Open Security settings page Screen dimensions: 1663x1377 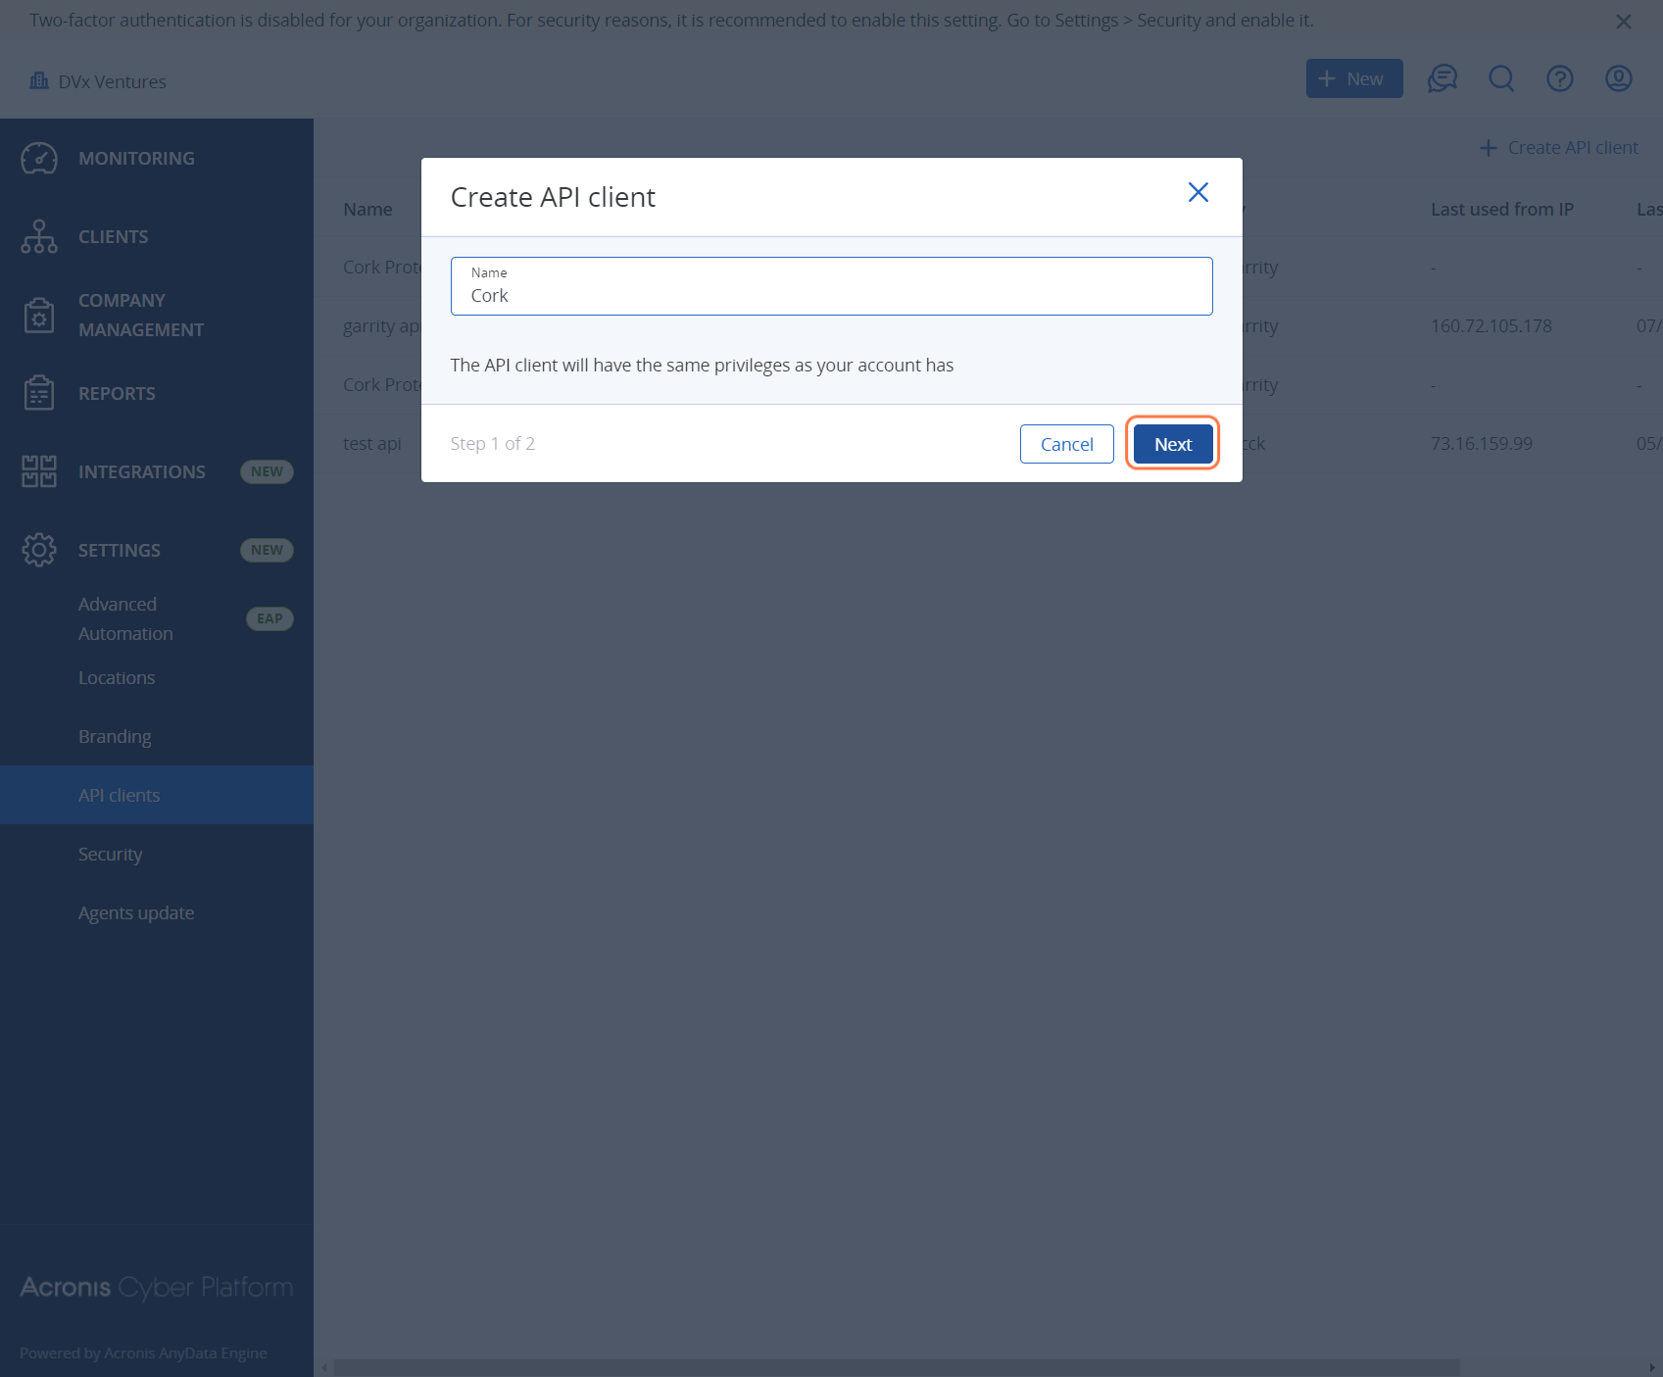coord(110,854)
